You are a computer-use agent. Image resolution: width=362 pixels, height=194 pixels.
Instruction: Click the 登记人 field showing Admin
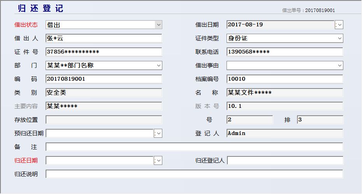tap(285, 133)
